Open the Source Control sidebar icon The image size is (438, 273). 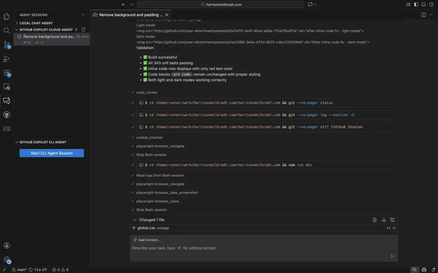coord(7,44)
